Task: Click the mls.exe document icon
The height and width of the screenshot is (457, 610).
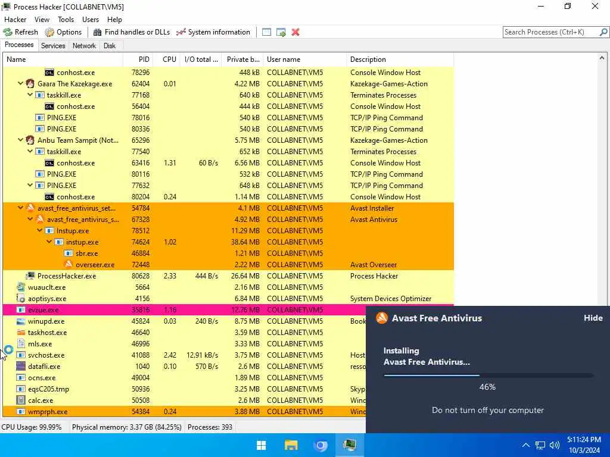Action: [x=21, y=344]
